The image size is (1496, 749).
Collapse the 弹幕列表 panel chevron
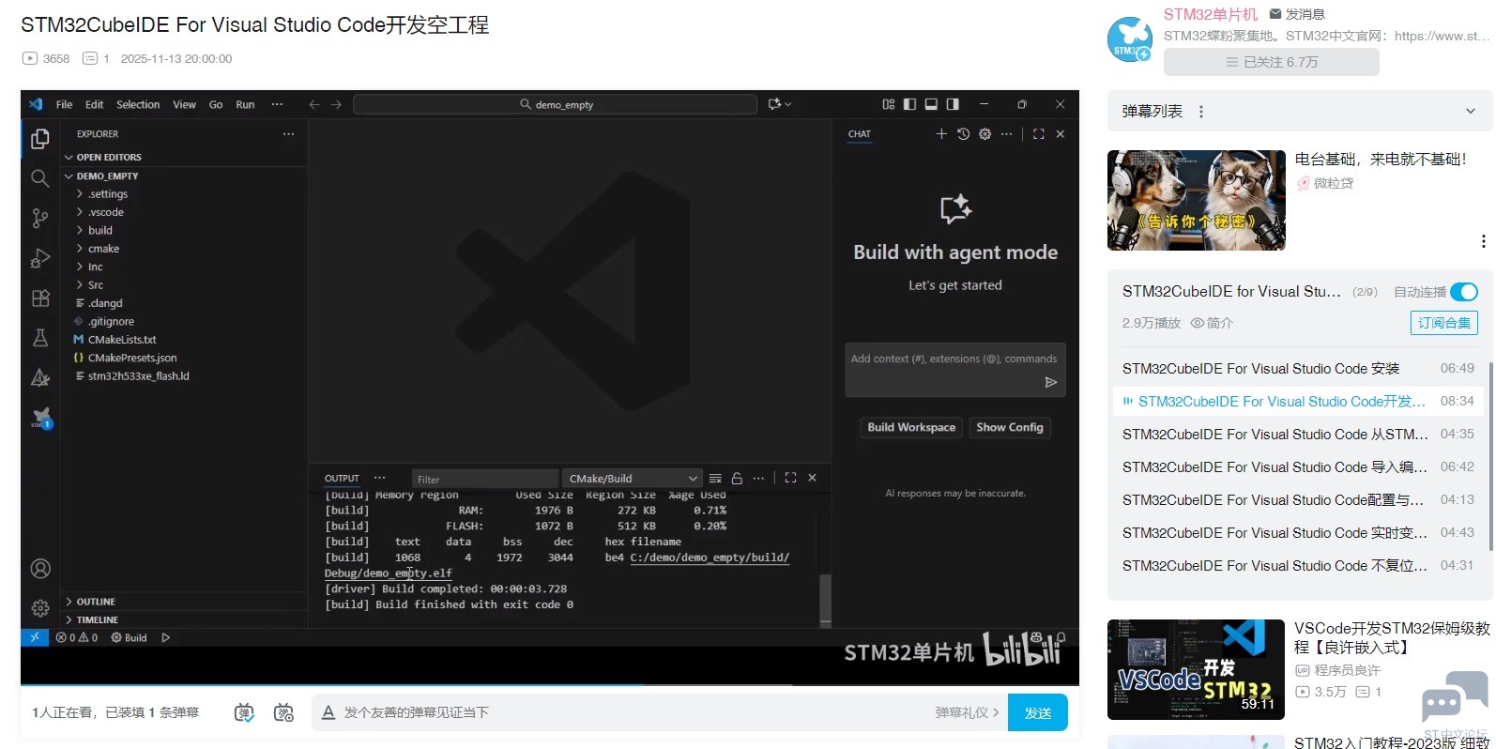pos(1470,112)
